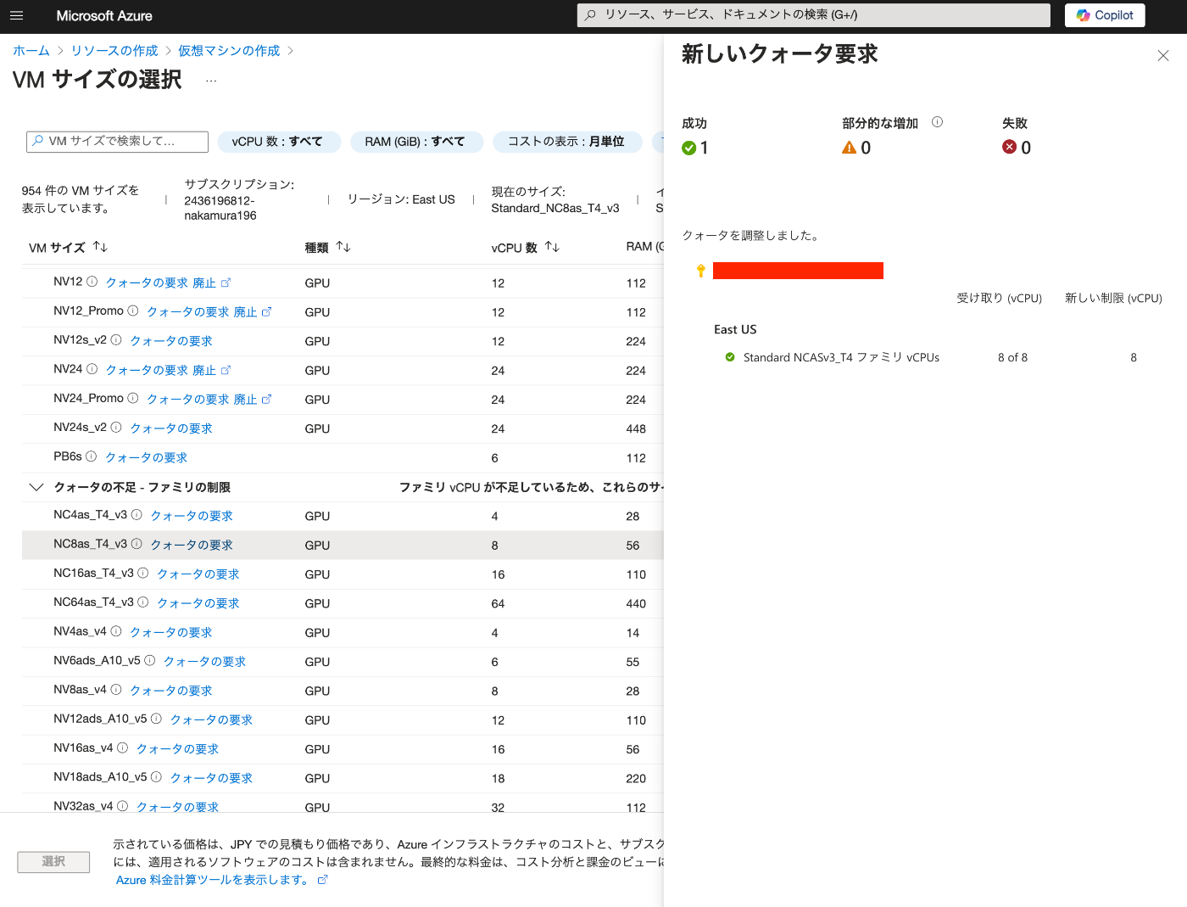This screenshot has width=1187, height=907.
Task: Click the 選択 button
Action: 53,861
